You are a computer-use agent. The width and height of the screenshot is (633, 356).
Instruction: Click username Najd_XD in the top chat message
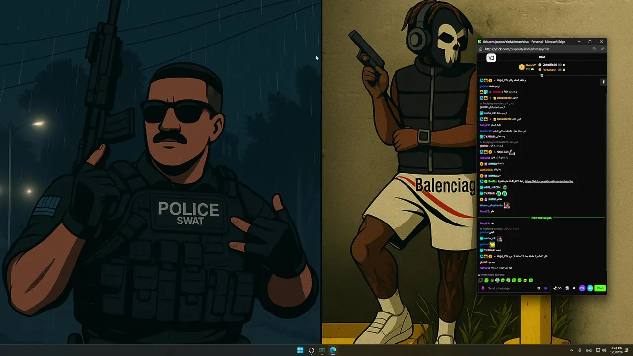pos(502,80)
